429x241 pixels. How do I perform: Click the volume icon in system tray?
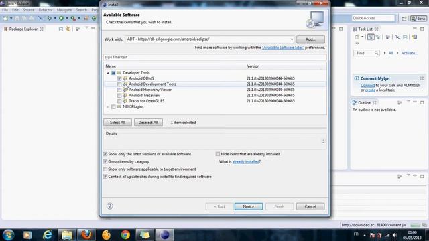pos(395,235)
